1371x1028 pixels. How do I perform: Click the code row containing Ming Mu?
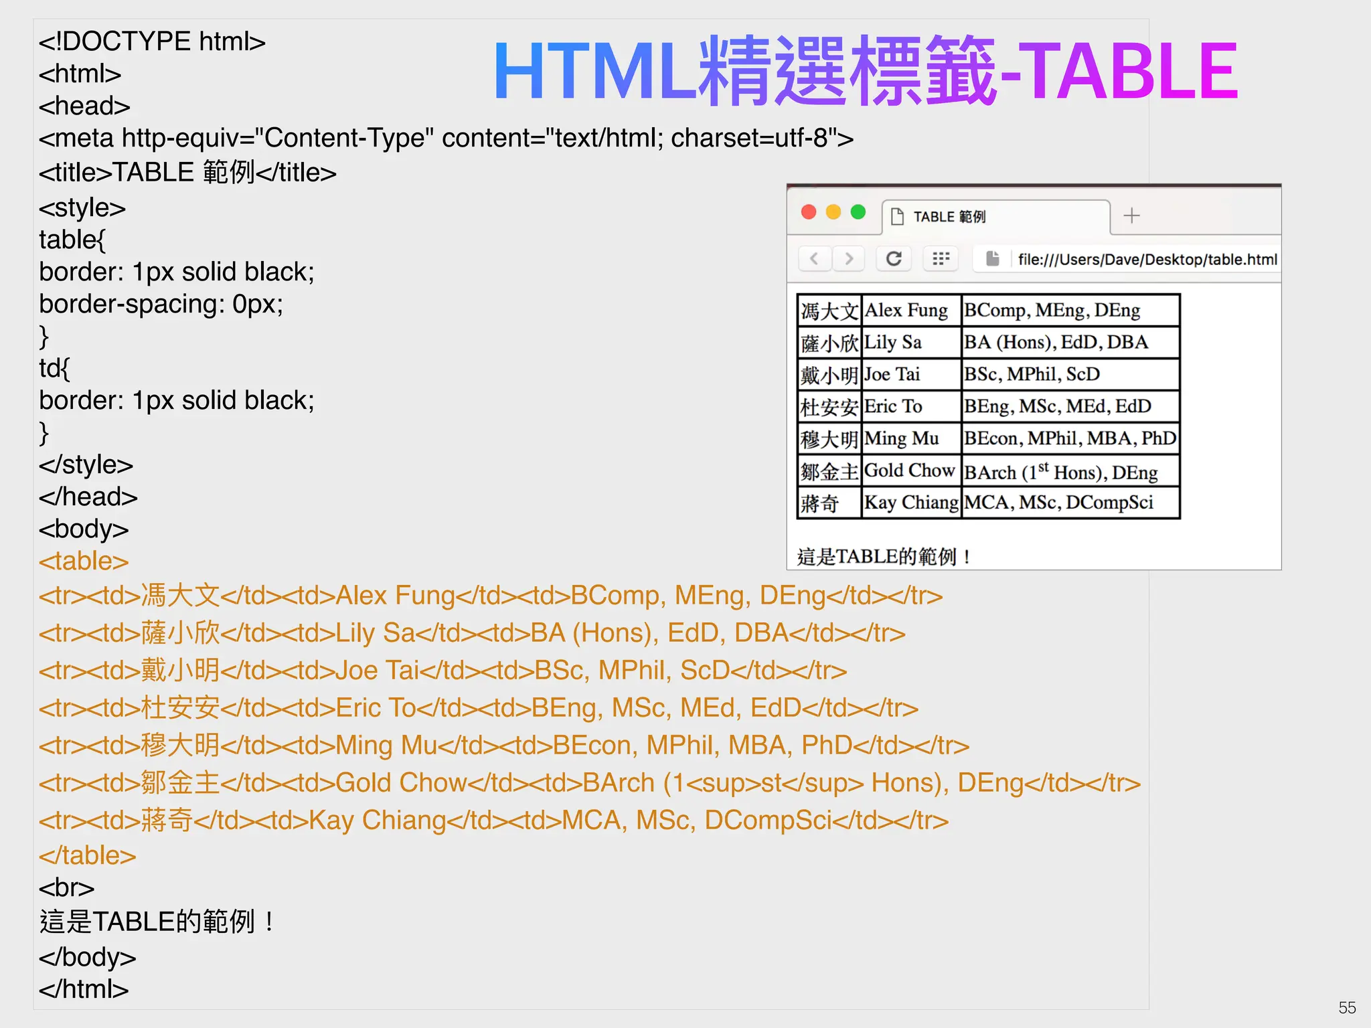[504, 746]
